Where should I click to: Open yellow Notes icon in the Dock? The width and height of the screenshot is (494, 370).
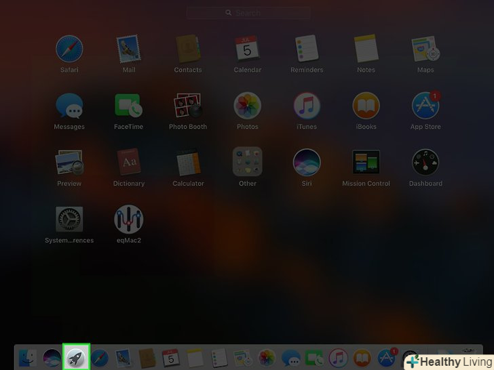(x=195, y=358)
